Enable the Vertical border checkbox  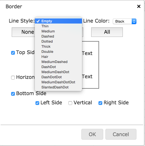pyautogui.click(x=70, y=103)
